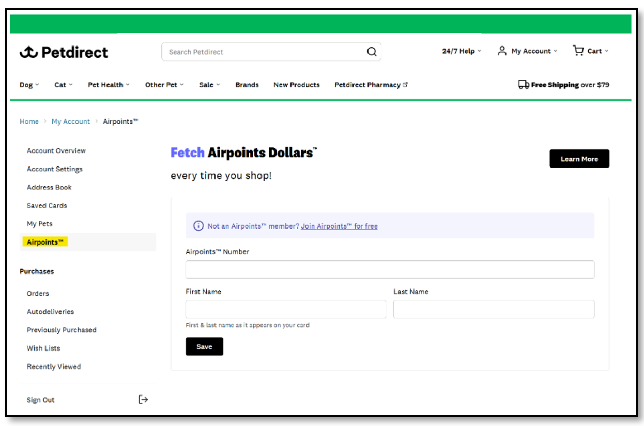Open Previously Purchased in sidebar
The width and height of the screenshot is (644, 426).
click(x=62, y=330)
